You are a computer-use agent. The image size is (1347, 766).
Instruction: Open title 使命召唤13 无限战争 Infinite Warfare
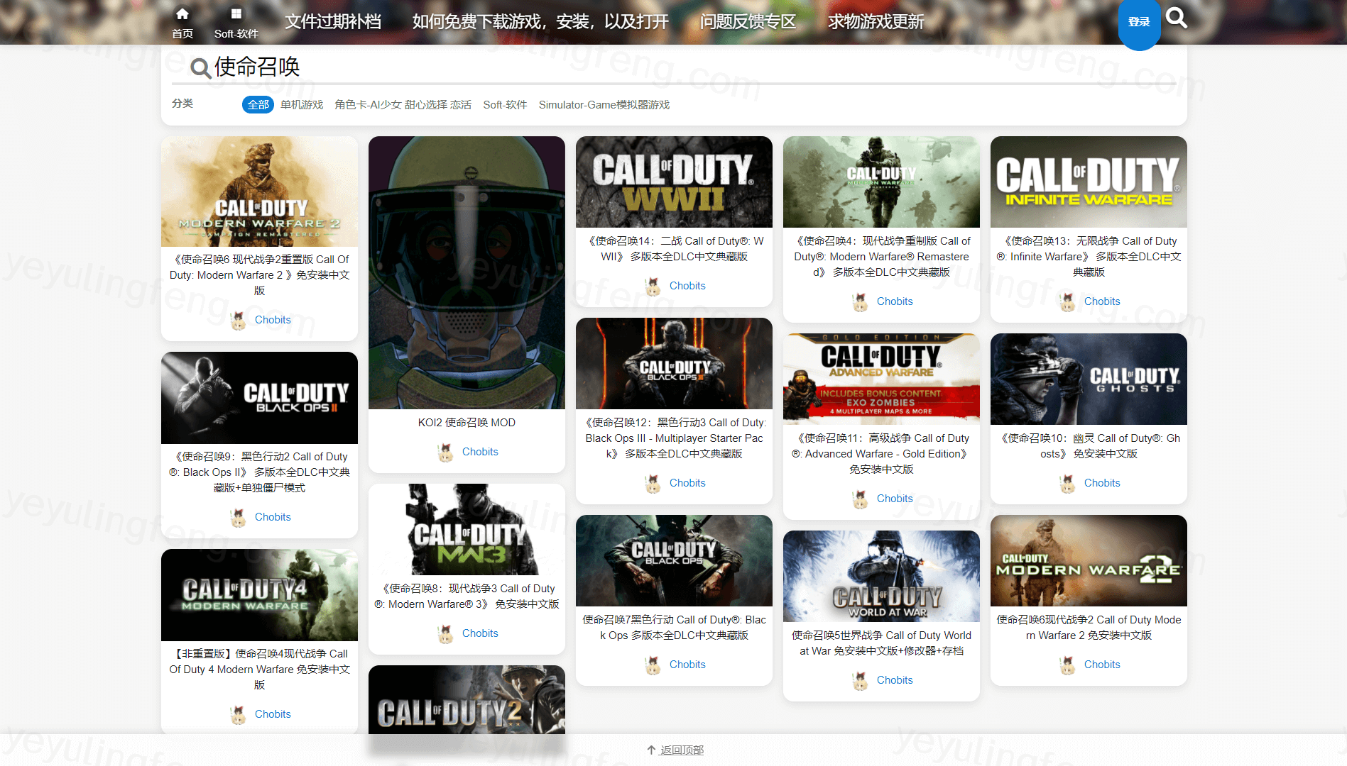[1089, 257]
